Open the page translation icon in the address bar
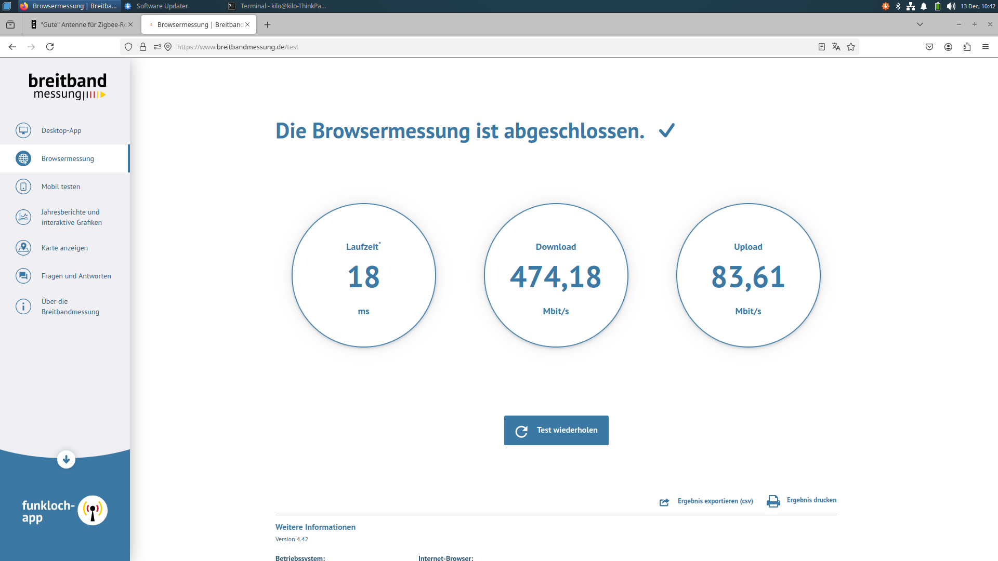 tap(836, 47)
